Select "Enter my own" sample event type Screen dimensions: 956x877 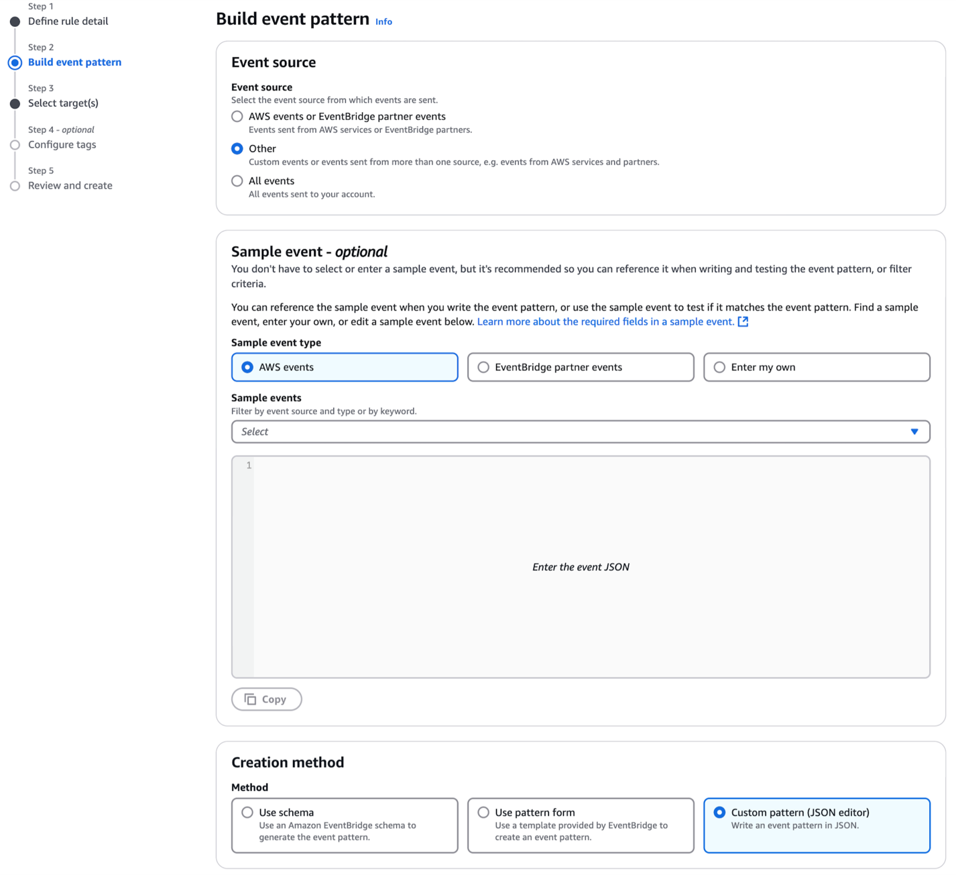[x=719, y=367]
